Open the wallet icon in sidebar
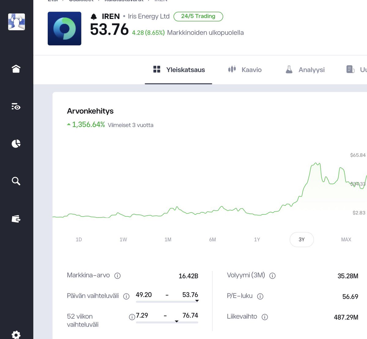Viewport: 367px width, 339px height. [16, 219]
